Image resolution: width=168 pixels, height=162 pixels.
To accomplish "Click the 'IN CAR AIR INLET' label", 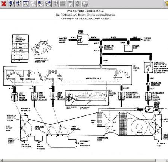I will tap(161, 145).
